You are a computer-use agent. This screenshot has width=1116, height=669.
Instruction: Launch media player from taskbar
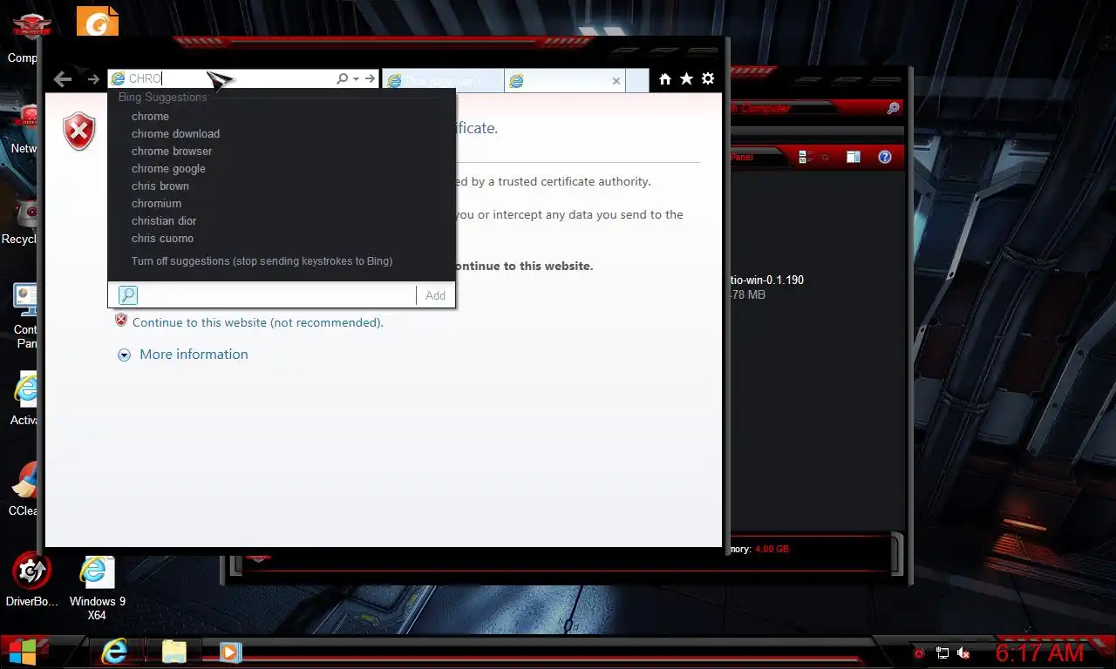(x=230, y=652)
